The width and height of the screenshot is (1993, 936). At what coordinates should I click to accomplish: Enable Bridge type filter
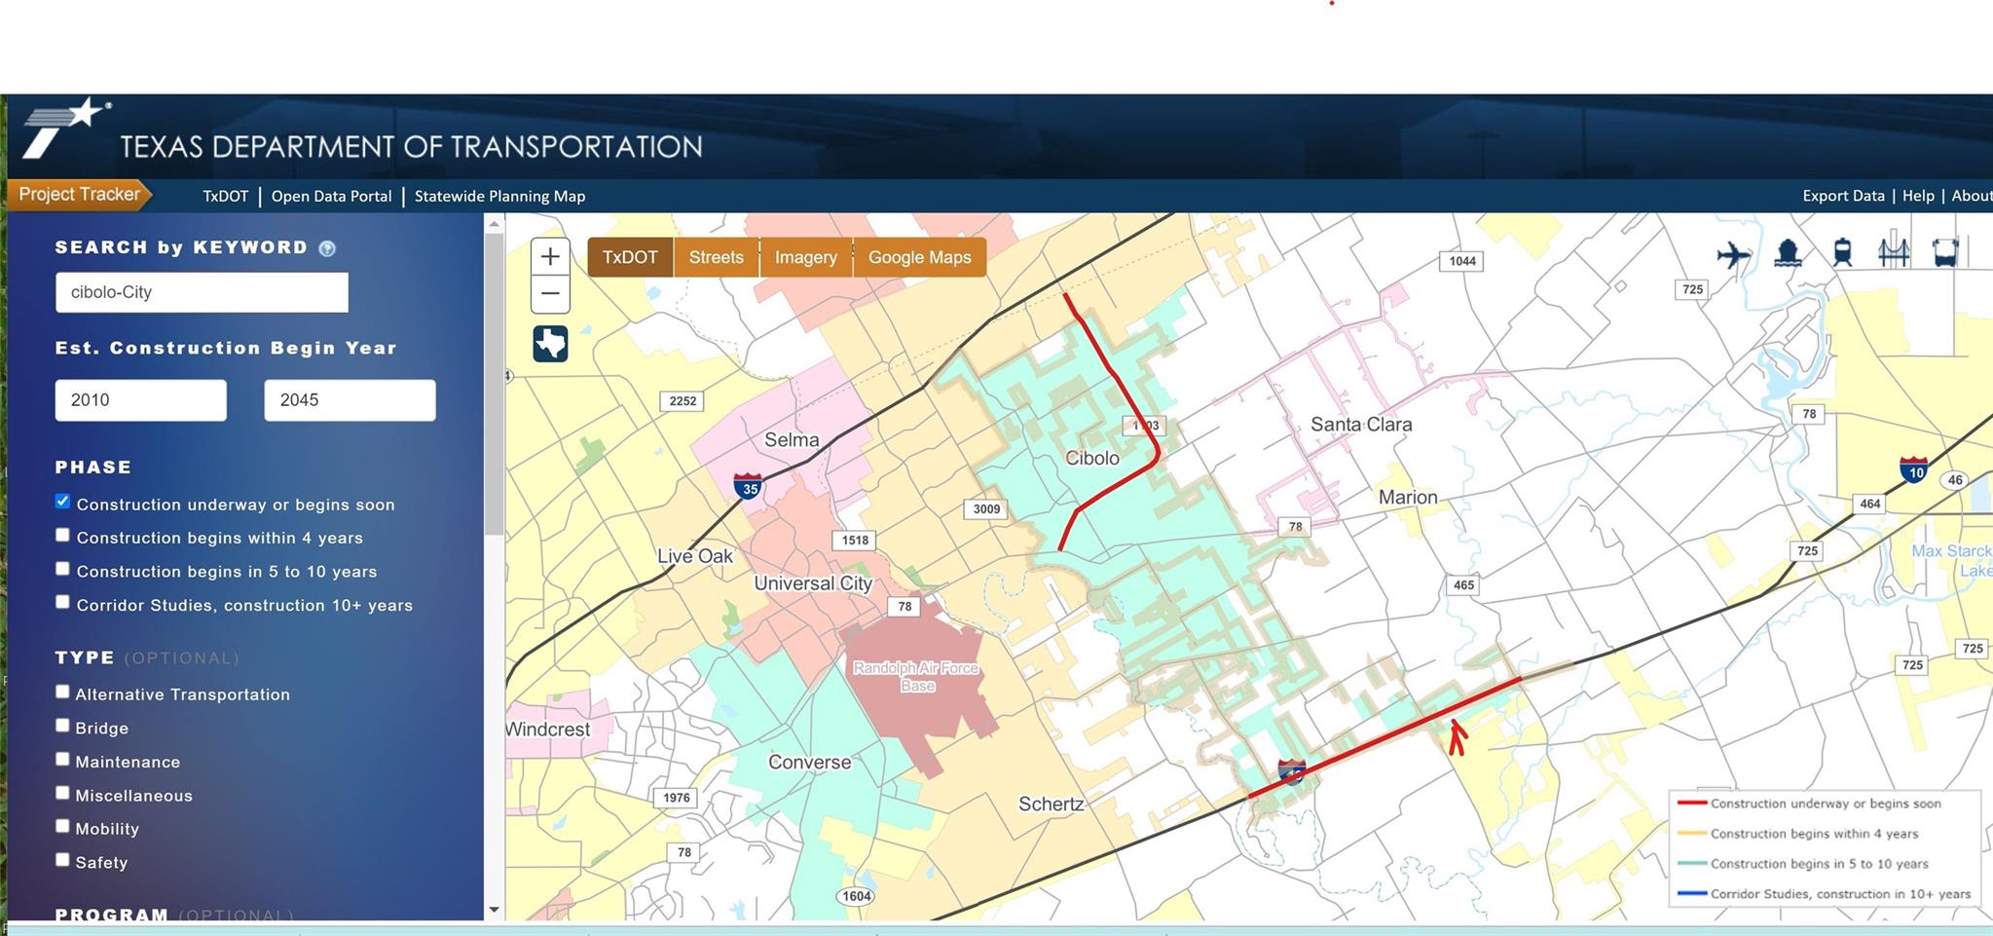pyautogui.click(x=62, y=726)
